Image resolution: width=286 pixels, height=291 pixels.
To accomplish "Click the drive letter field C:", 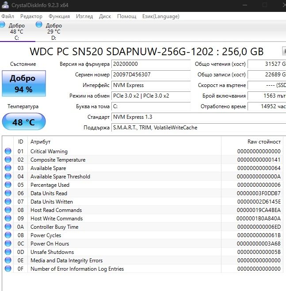I will (x=151, y=106).
